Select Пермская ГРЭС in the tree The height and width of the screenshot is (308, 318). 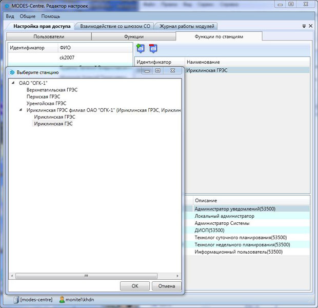coord(43,97)
